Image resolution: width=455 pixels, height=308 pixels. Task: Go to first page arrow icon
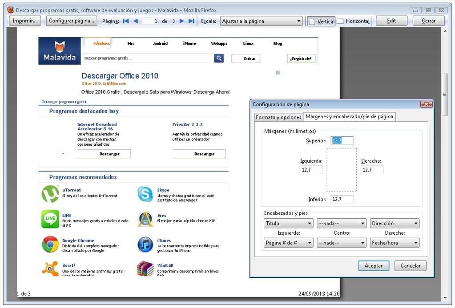(x=126, y=21)
